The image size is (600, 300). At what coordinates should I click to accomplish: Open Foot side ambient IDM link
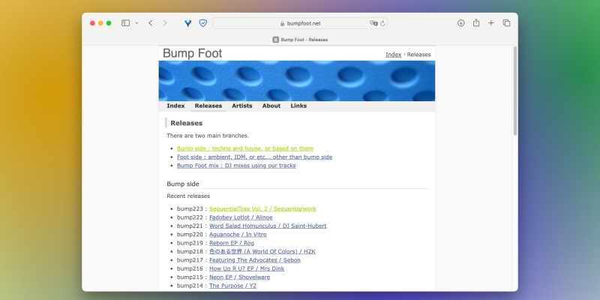254,157
